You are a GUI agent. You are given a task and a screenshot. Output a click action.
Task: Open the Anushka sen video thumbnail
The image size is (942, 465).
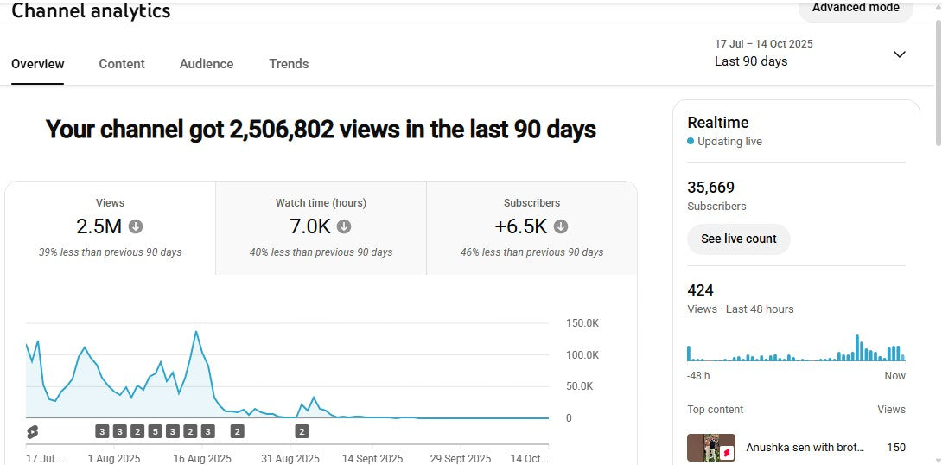[x=711, y=448]
